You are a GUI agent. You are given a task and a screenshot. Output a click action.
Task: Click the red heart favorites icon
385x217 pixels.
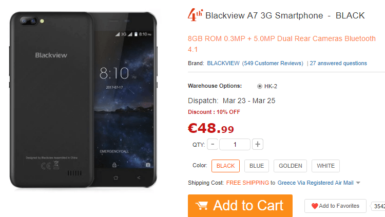pos(315,206)
